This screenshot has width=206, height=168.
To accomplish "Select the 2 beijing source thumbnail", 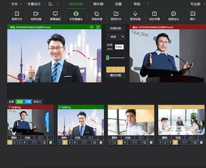I will (81, 122).
